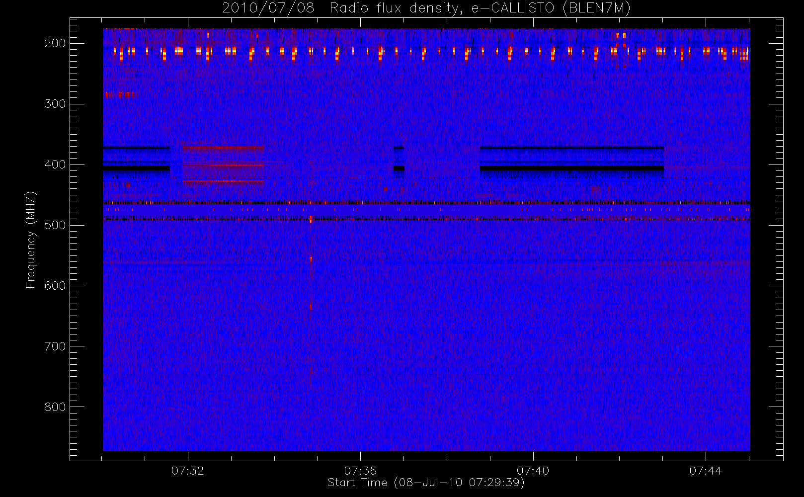Click the 200 frequency tick label
The height and width of the screenshot is (497, 804).
point(55,43)
